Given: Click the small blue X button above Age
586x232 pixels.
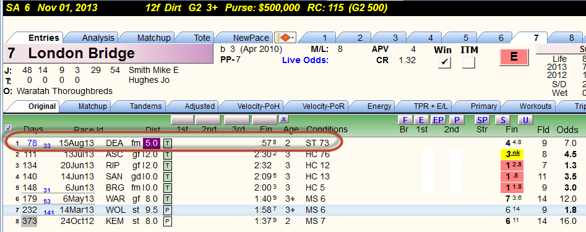Looking at the screenshot, I should tap(283, 119).
